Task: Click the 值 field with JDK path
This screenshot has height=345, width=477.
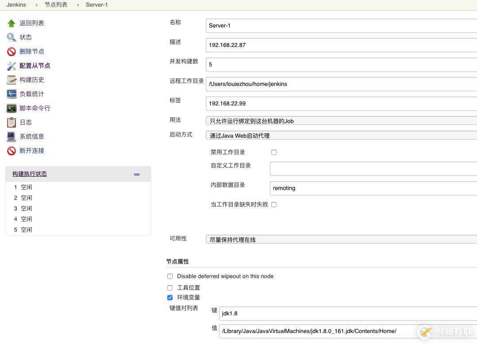Action: click(348, 331)
